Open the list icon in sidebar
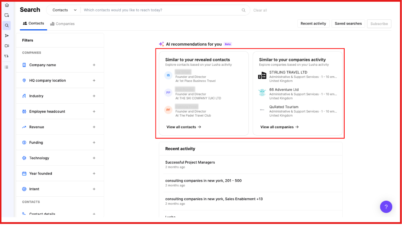 tap(7, 67)
